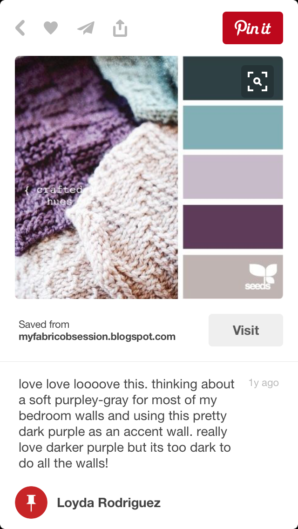Image resolution: width=298 pixels, height=529 pixels.
Task: Like the pin with the heart icon
Action: pyautogui.click(x=51, y=28)
